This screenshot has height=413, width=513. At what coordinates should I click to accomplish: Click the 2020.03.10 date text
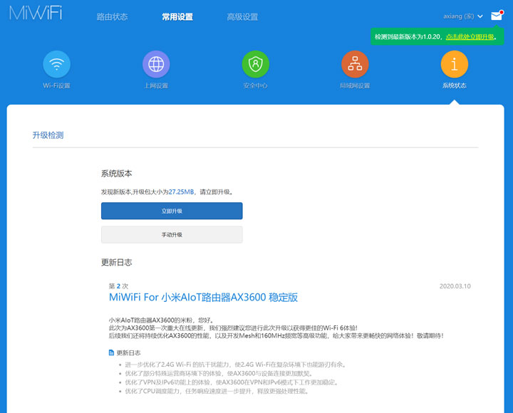click(x=455, y=286)
